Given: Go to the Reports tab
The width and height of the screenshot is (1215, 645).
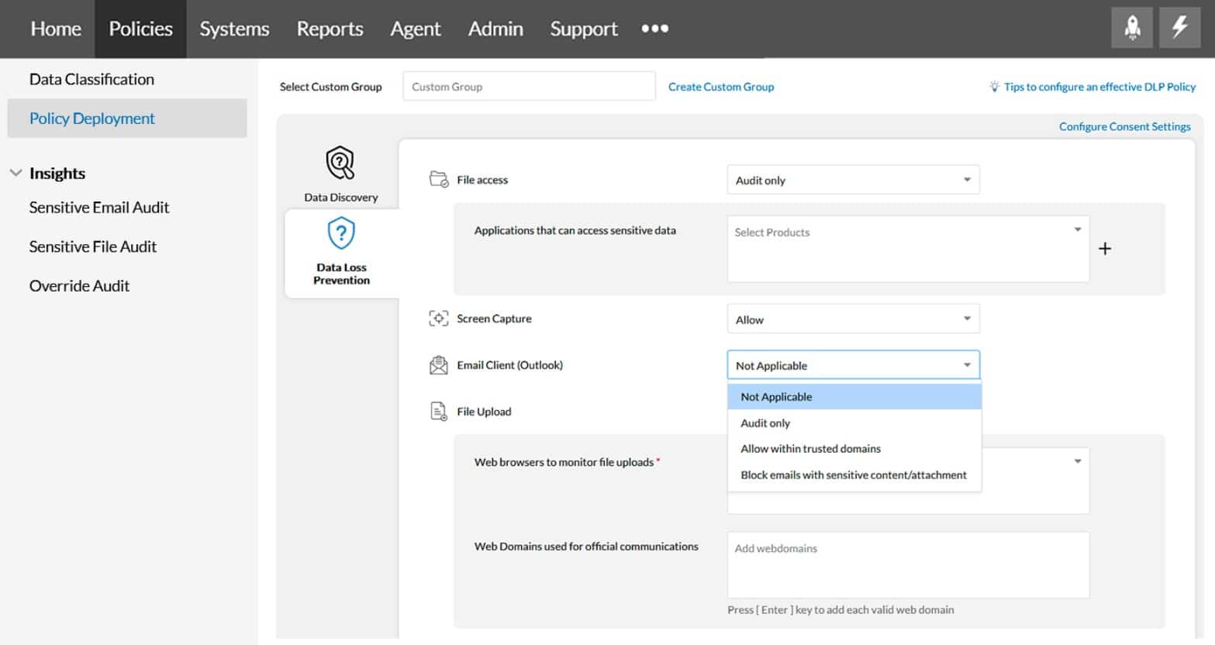Looking at the screenshot, I should coord(330,29).
